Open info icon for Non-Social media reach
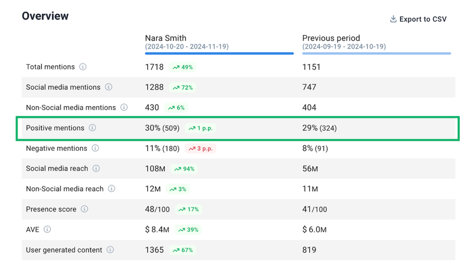 coord(112,189)
